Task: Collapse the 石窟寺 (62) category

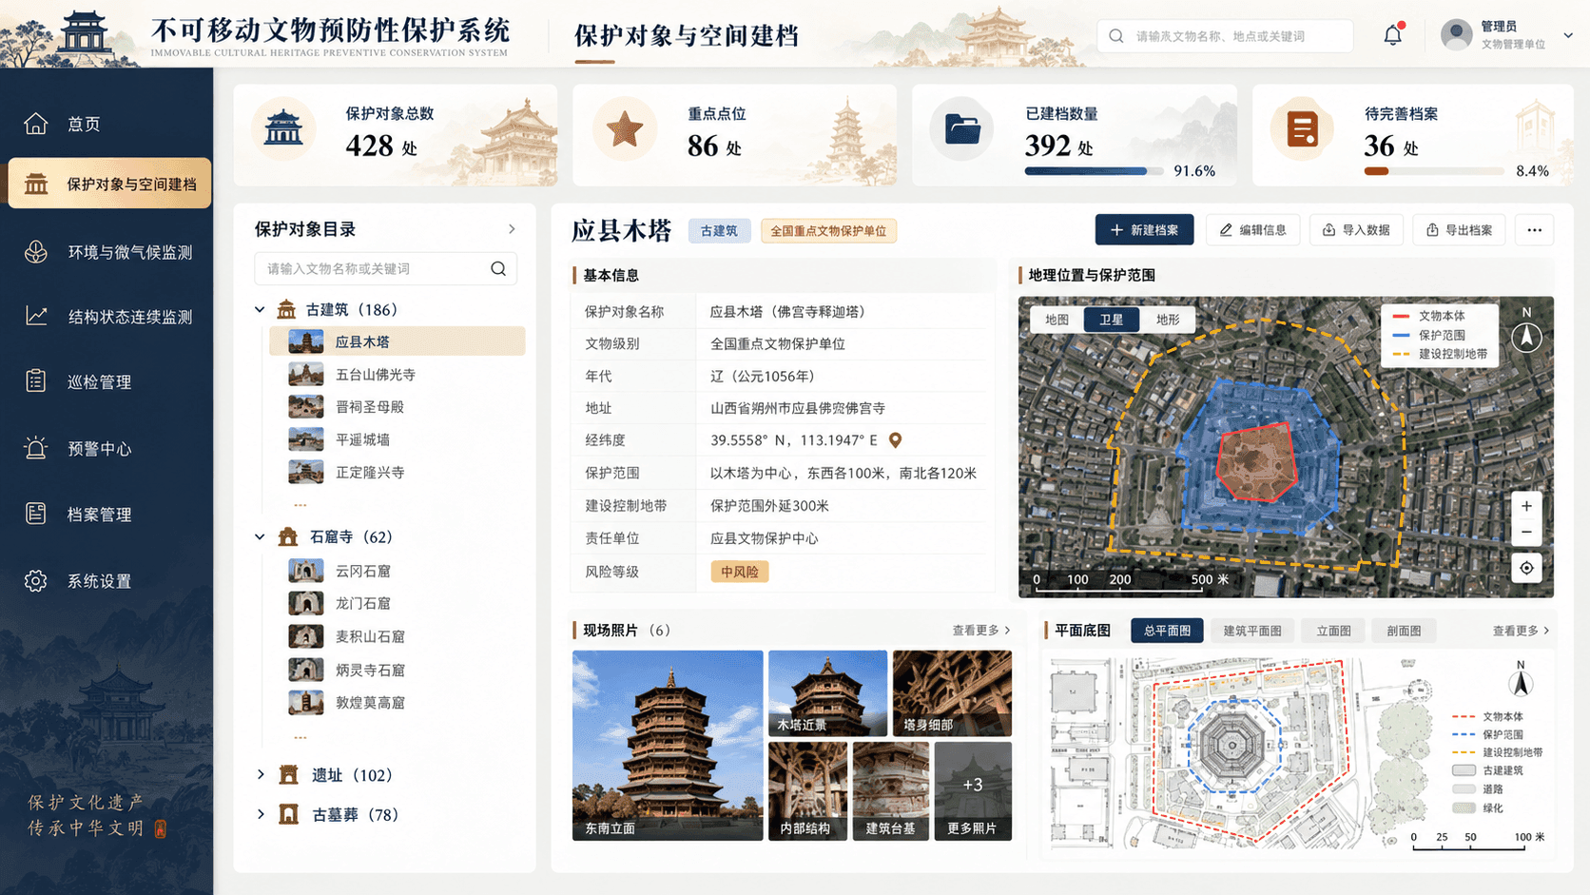Action: [x=260, y=536]
